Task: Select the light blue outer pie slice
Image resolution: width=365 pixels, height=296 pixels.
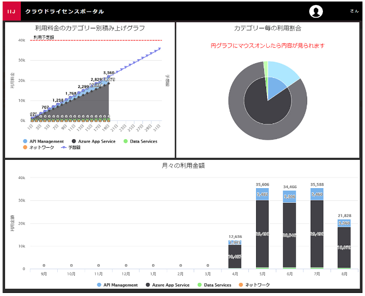Action: click(x=284, y=72)
